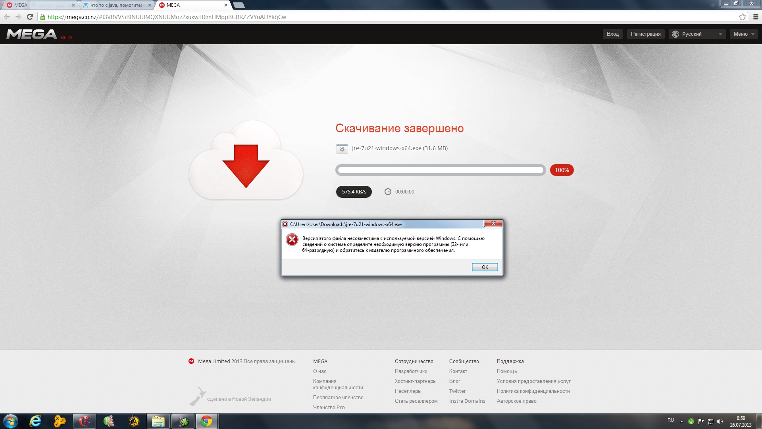762x429 pixels.
Task: Click the green ICQ flower tray icon
Action: click(x=691, y=421)
